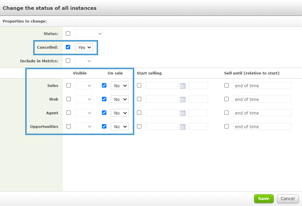Tick the Include in Metrics checkbox
This screenshot has height=206, width=302.
pos(68,61)
